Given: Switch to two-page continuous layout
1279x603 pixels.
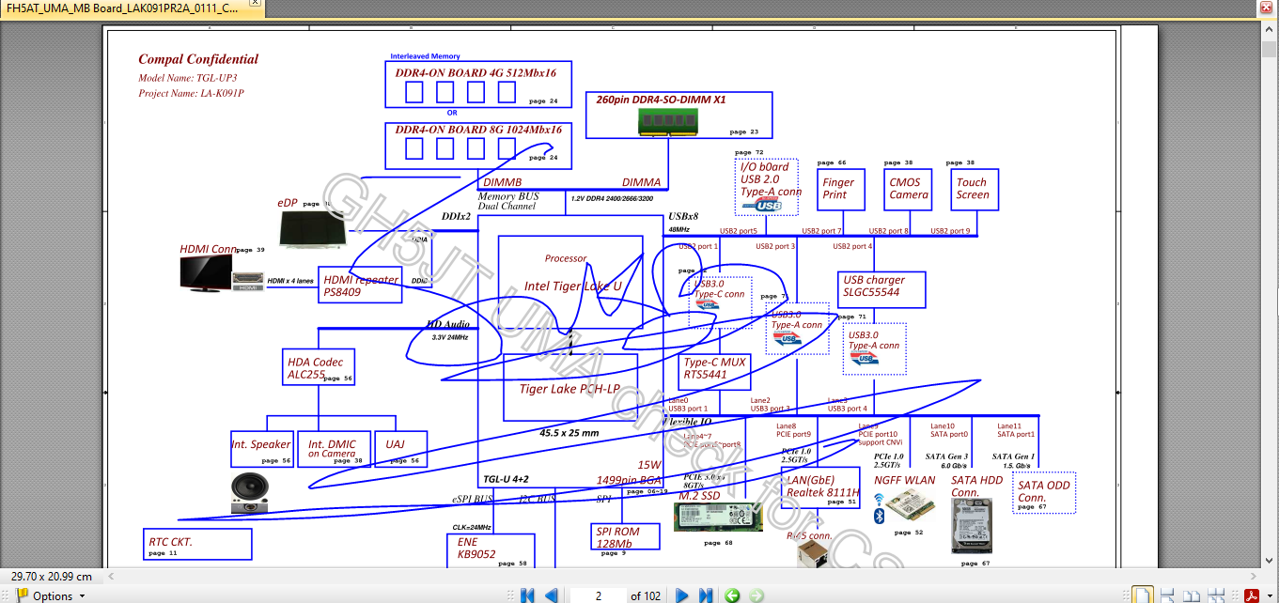Looking at the screenshot, I should coord(1215,595).
